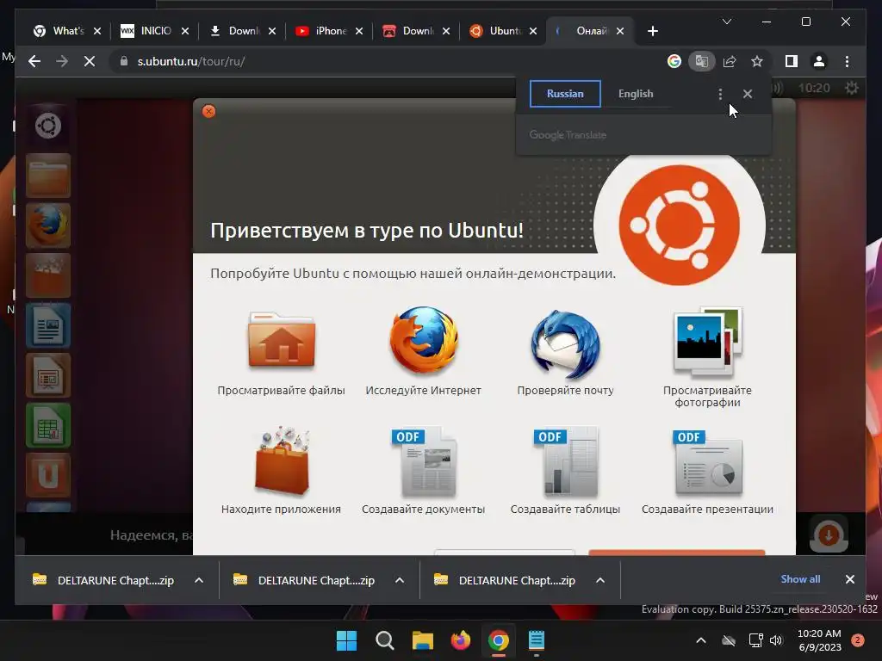Viewport: 882px width, 661px height.
Task: Click Show all downloads
Action: (x=800, y=579)
